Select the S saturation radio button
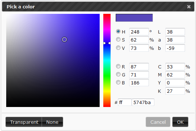Screen dimensions: 196x131 pyautogui.click(x=118, y=39)
